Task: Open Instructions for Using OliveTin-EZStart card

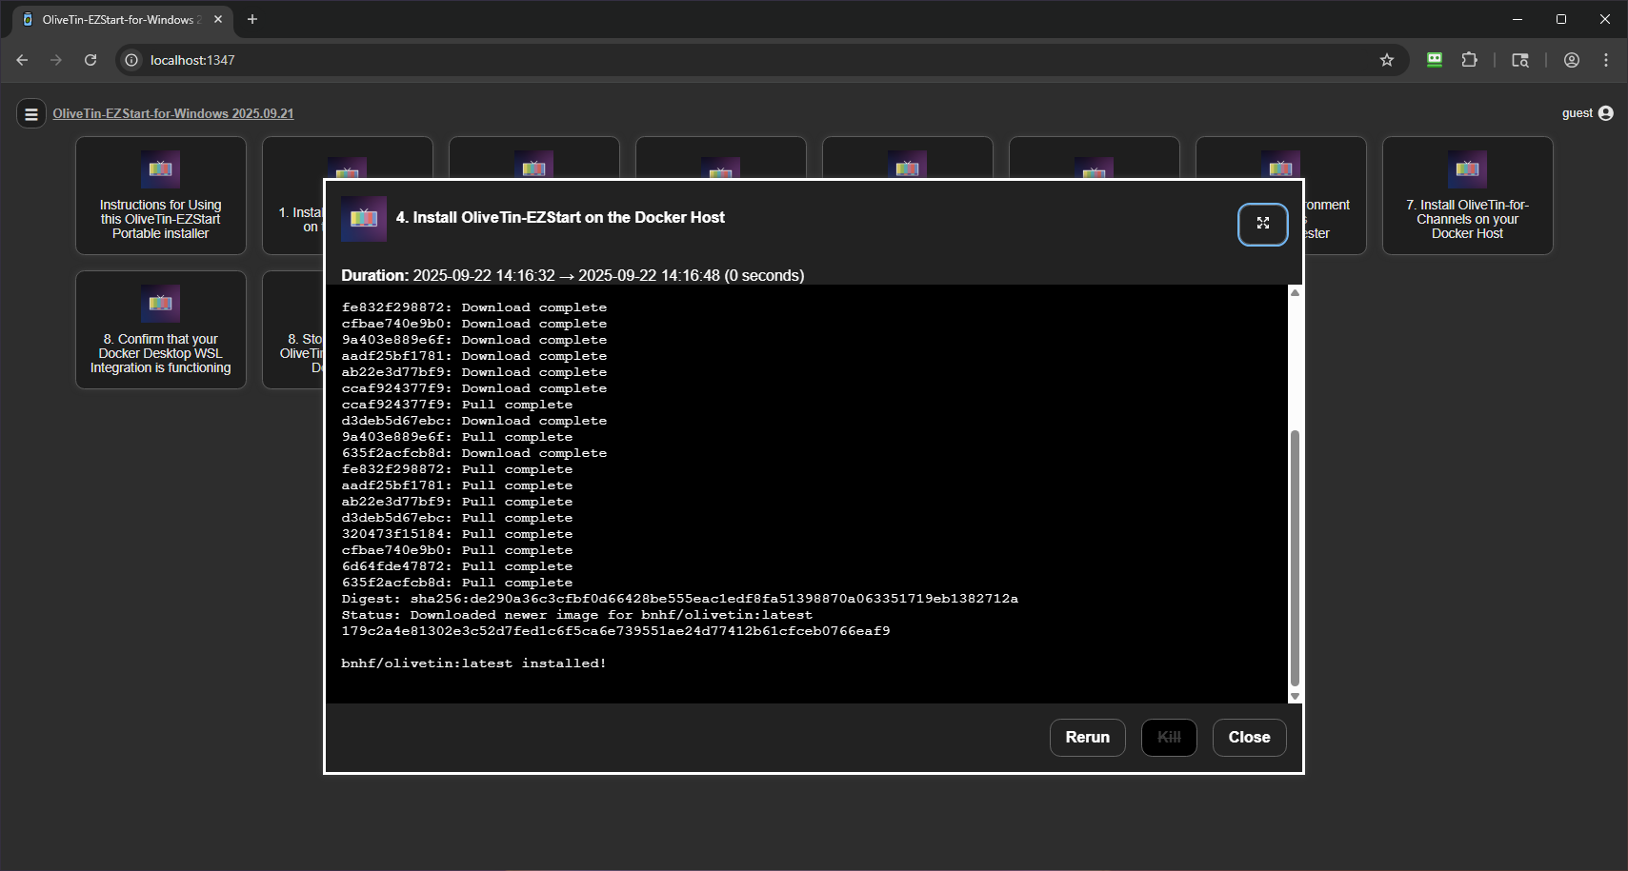Action: tap(160, 196)
